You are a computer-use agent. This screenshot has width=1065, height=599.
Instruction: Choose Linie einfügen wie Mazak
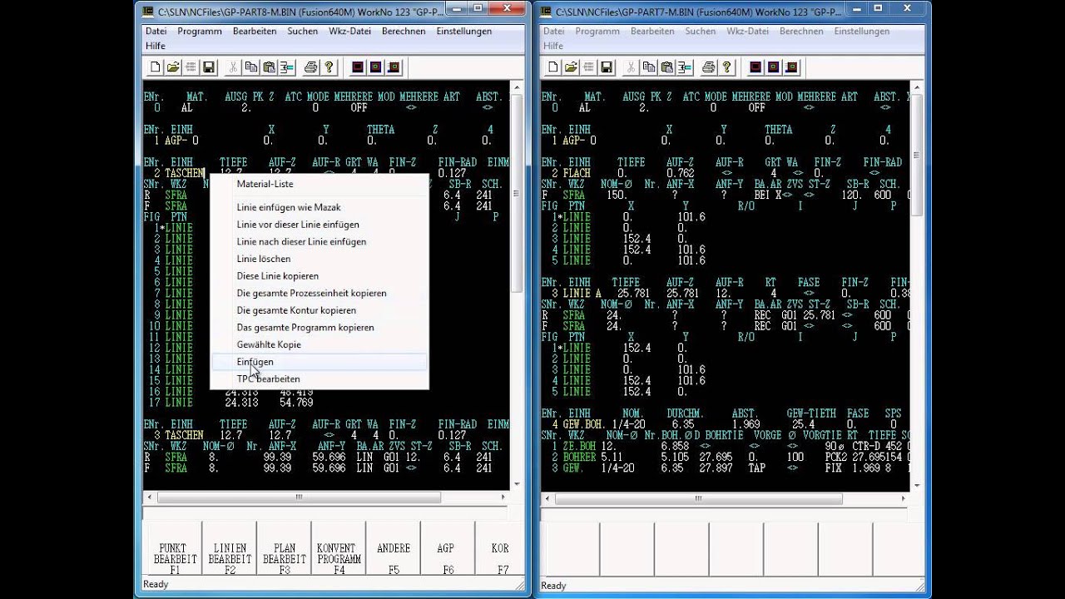coord(319,207)
